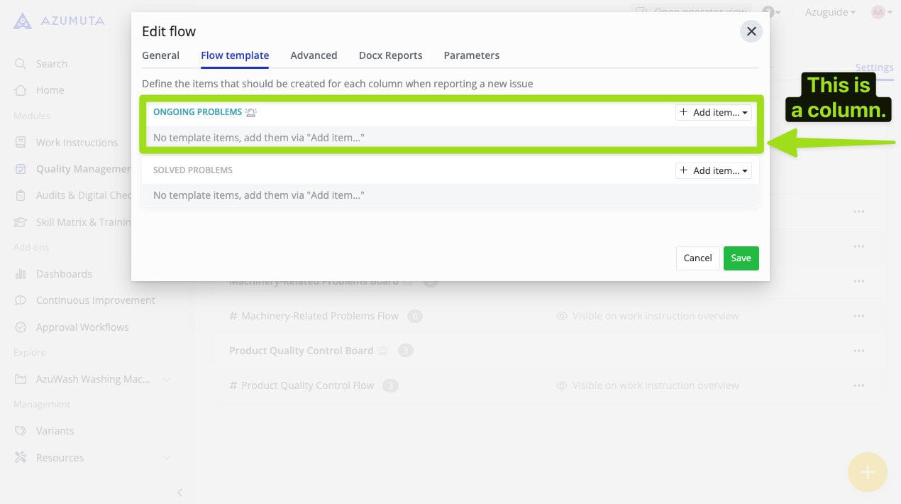Switch to the General tab
901x504 pixels.
click(160, 55)
